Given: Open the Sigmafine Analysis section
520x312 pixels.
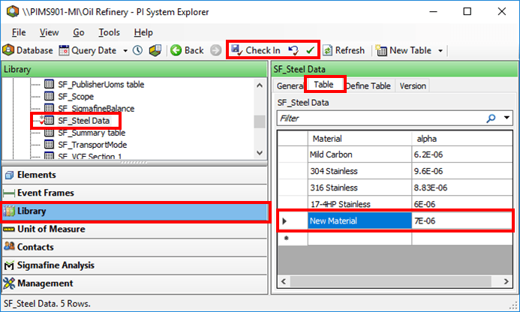Looking at the screenshot, I should 134,265.
